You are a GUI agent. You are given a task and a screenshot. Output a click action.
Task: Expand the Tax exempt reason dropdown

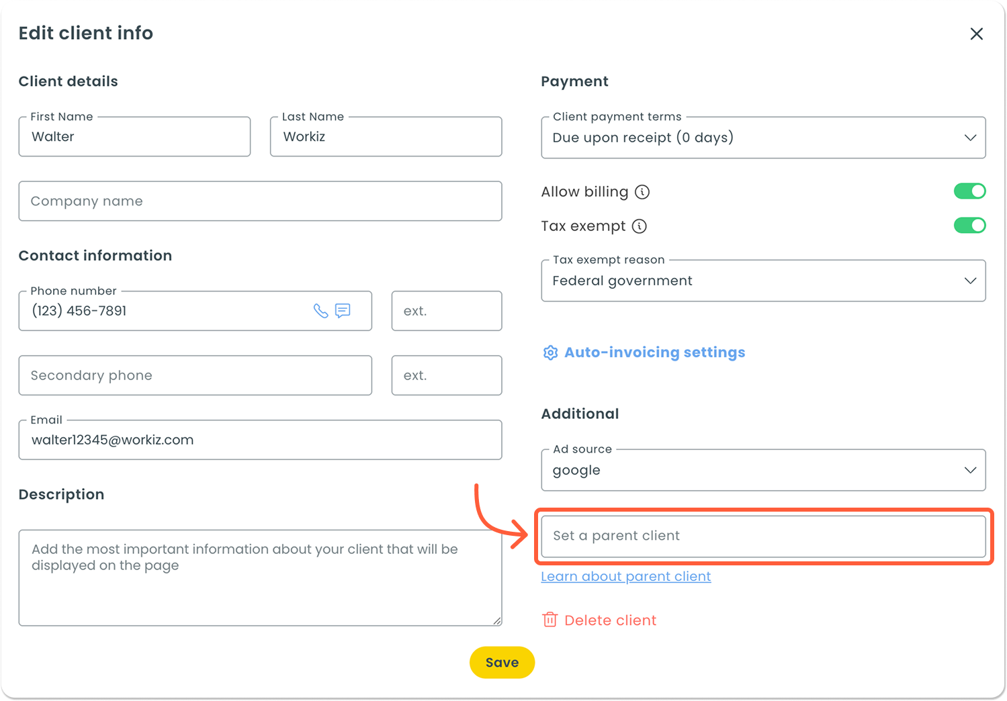[x=763, y=281]
